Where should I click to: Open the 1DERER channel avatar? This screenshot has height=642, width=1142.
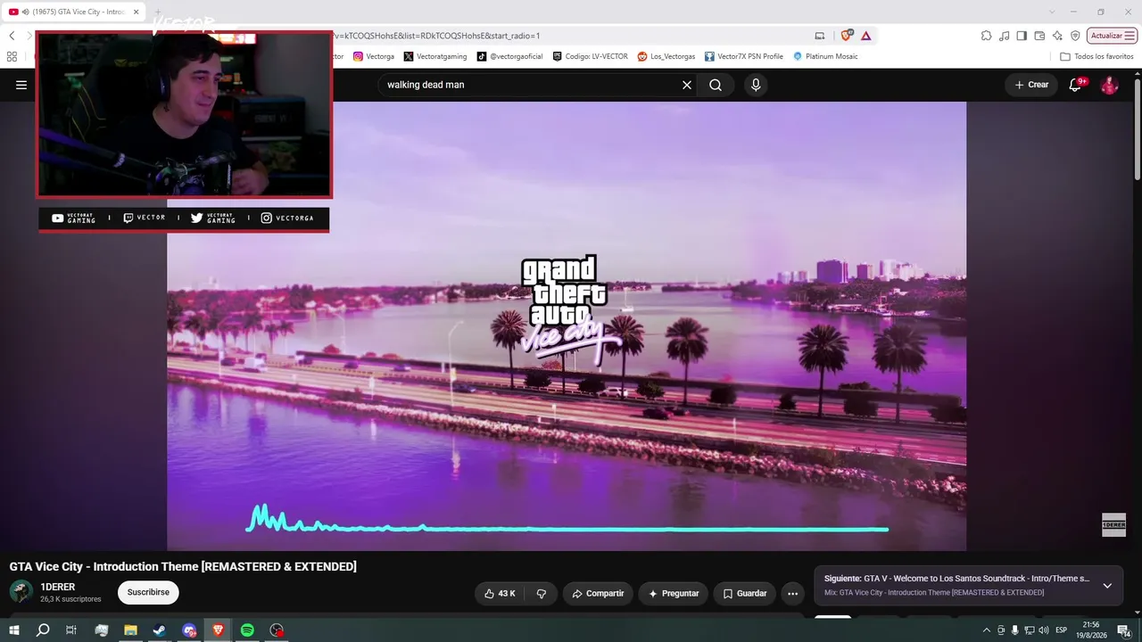[x=21, y=592]
